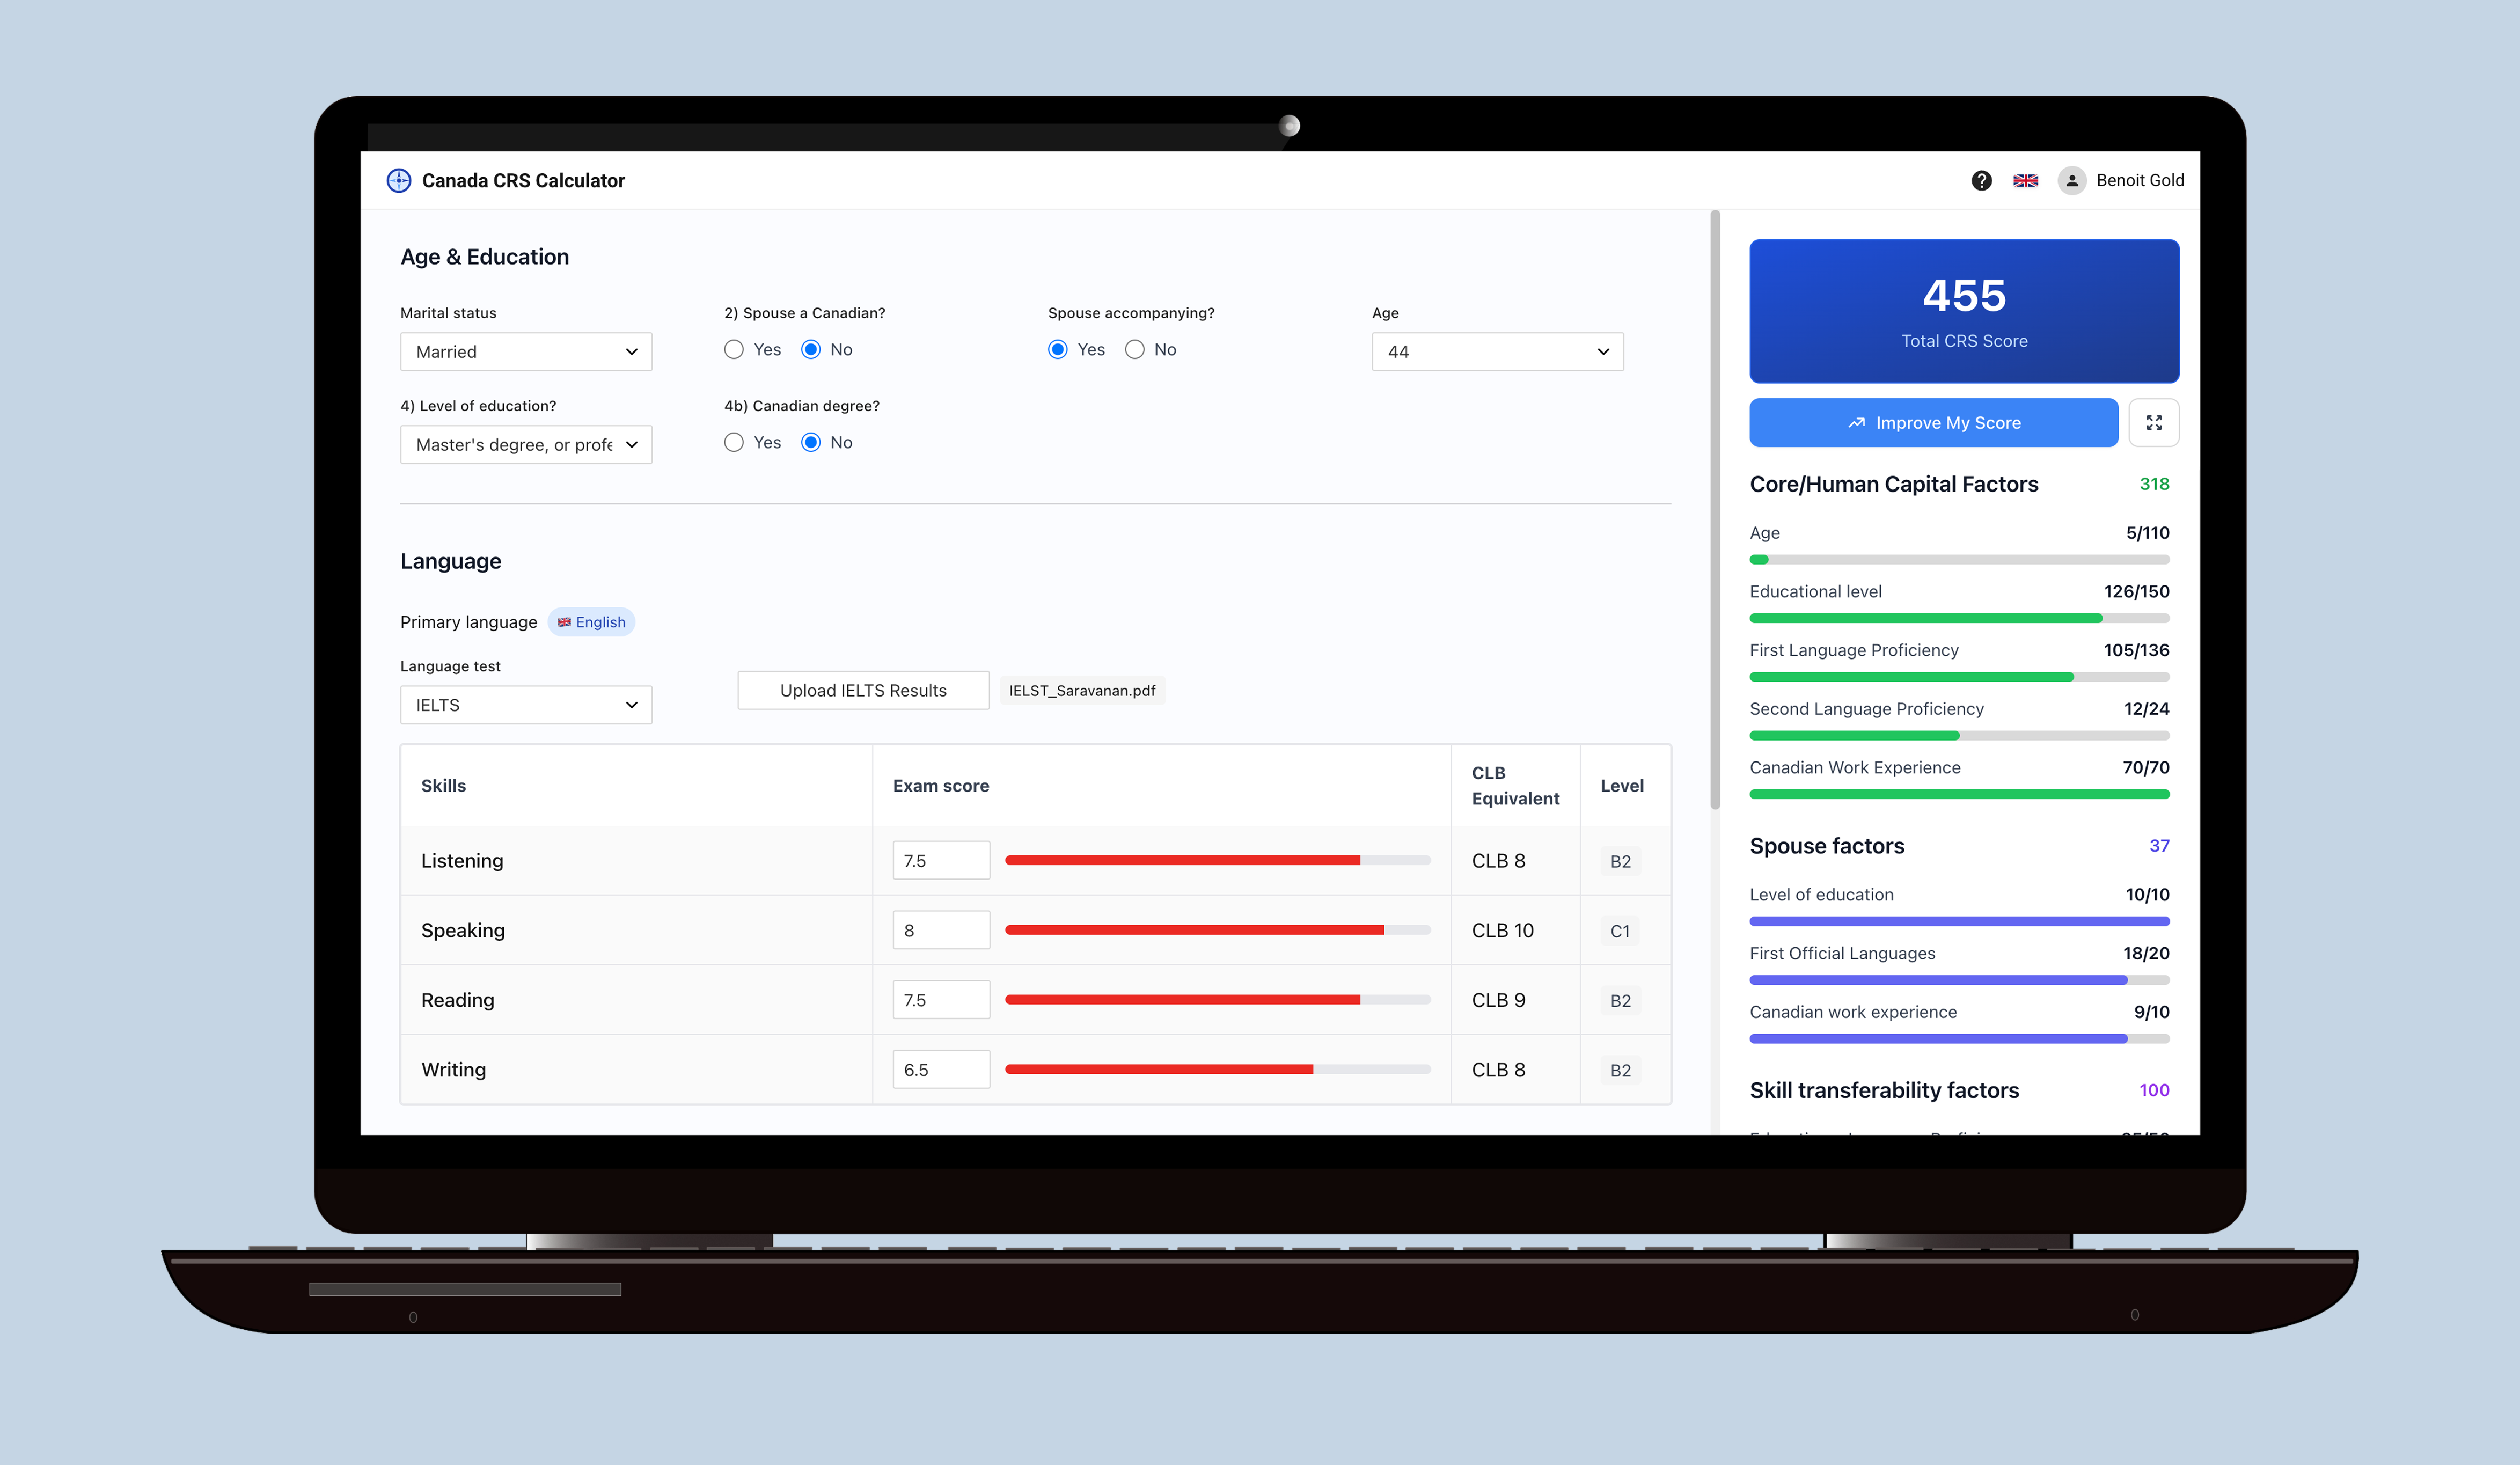
Task: Open the Age dropdown
Action: pos(1497,352)
